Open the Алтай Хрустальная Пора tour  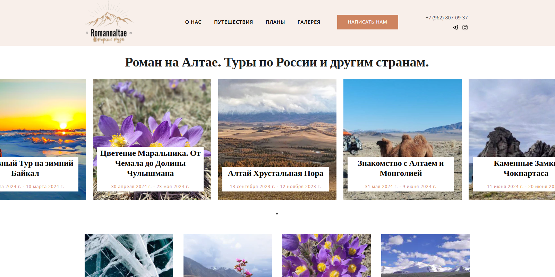pos(277,140)
